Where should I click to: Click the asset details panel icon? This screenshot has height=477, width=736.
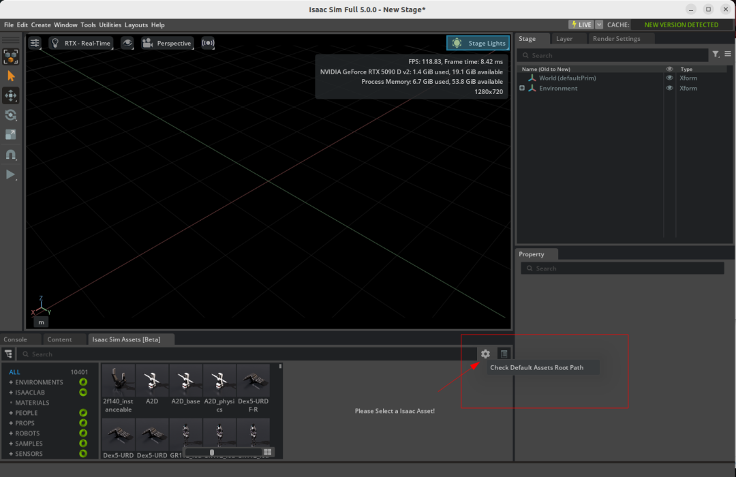coord(504,354)
